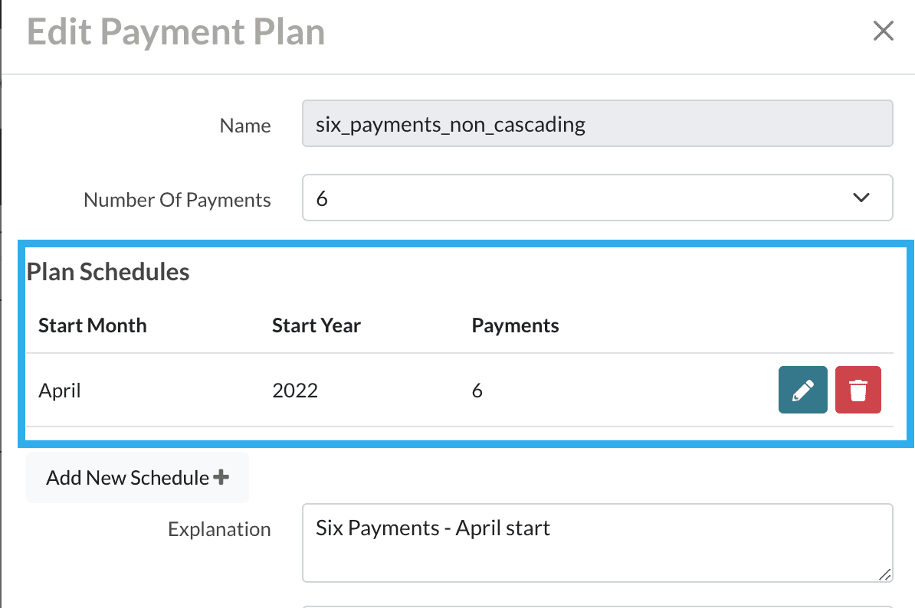This screenshot has width=915, height=608.
Task: Click the Start Month column header
Action: click(93, 325)
